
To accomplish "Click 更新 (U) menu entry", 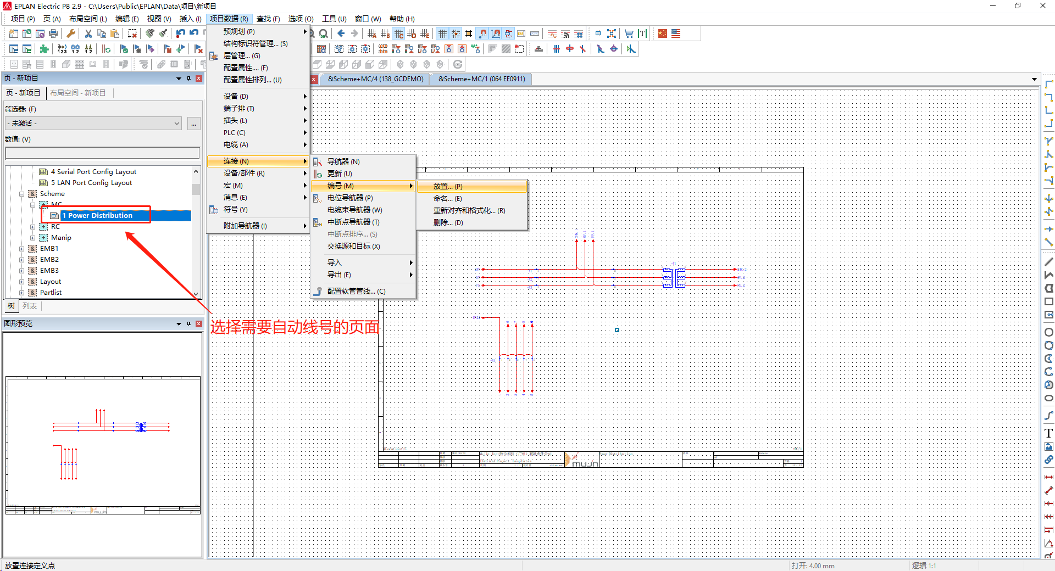I will pyautogui.click(x=363, y=174).
